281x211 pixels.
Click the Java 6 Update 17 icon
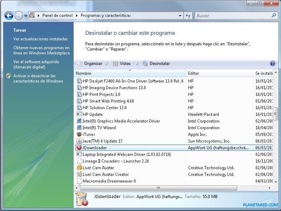pyautogui.click(x=79, y=141)
